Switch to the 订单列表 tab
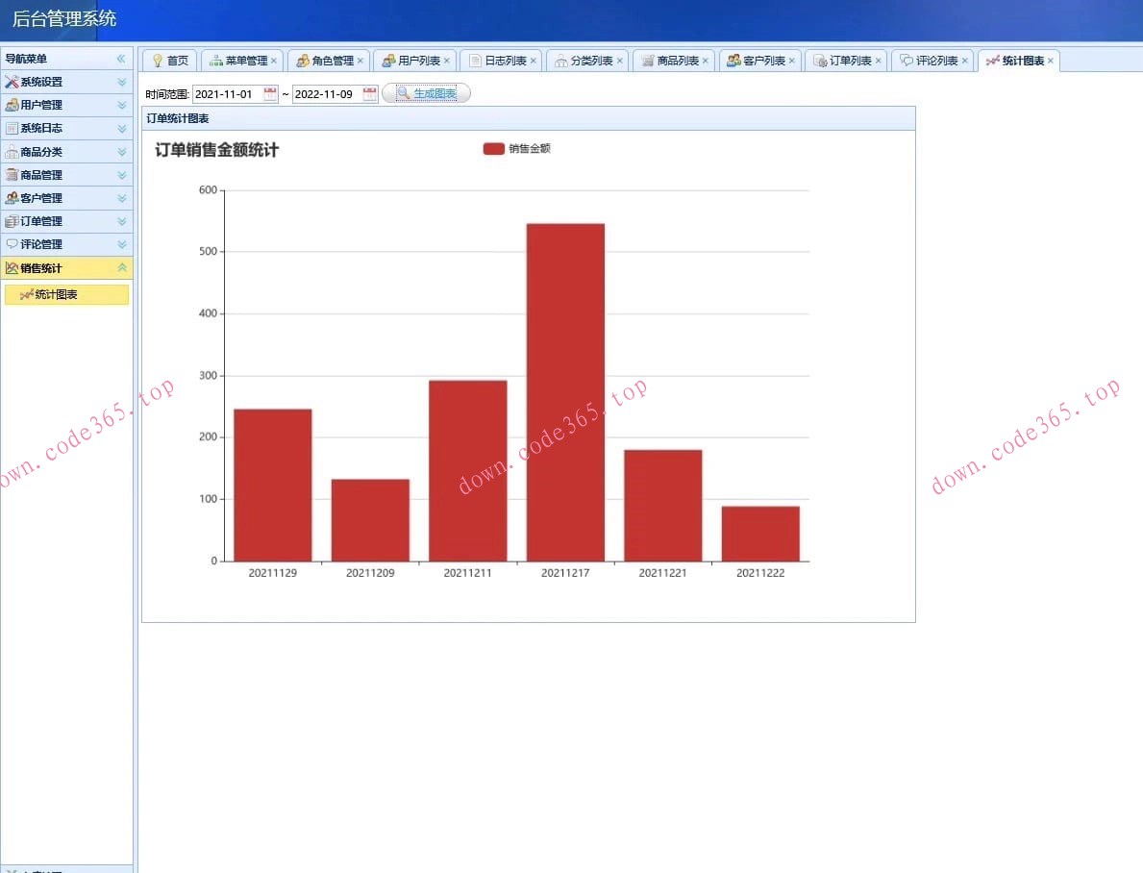Viewport: 1143px width, 873px height. pyautogui.click(x=850, y=61)
